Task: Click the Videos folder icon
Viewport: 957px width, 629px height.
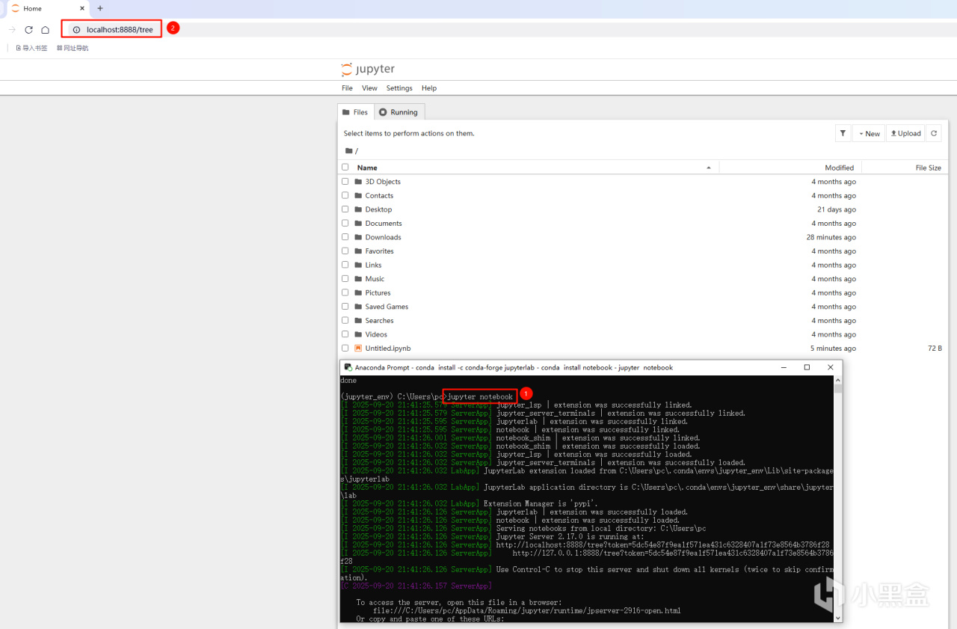Action: [x=358, y=334]
